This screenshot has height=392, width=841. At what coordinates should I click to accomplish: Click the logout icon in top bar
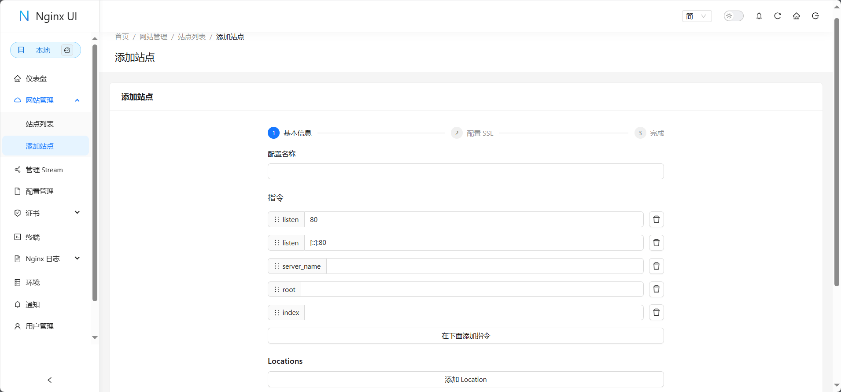(x=815, y=16)
